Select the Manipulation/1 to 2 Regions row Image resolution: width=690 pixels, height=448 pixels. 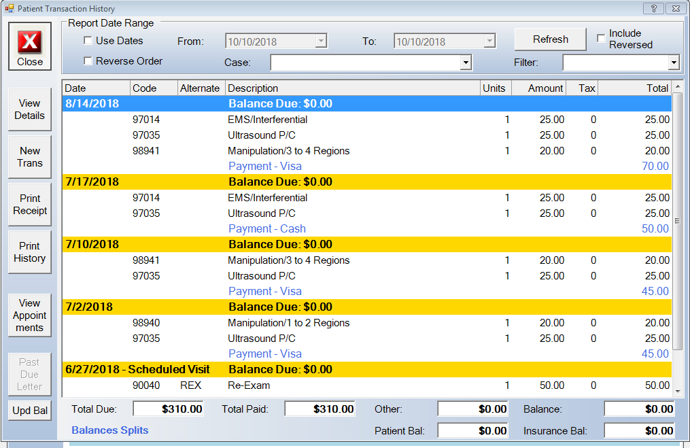tap(367, 323)
